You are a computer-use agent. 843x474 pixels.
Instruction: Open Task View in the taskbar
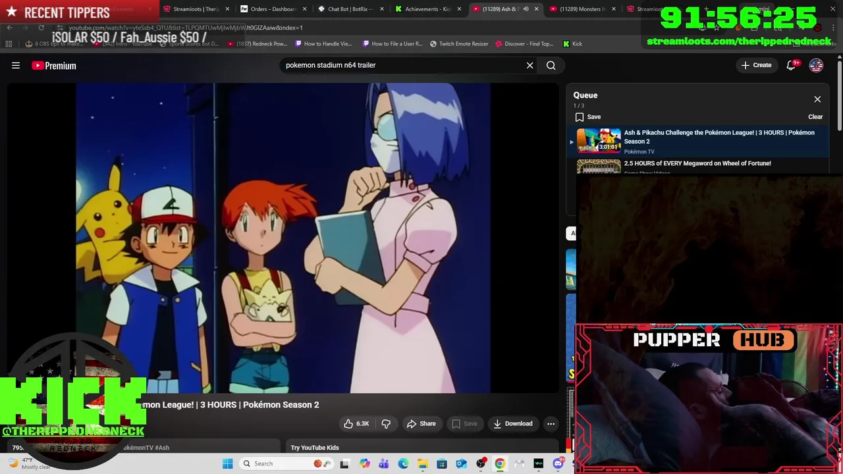tap(344, 463)
